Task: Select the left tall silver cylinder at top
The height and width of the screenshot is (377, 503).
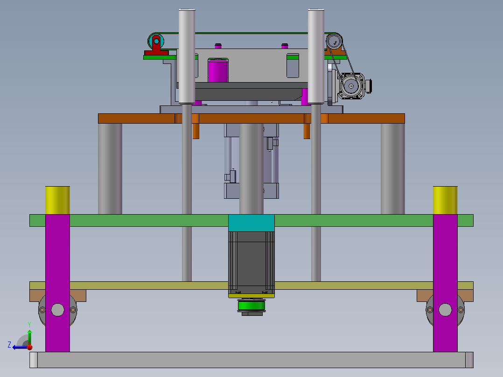Action: tap(187, 56)
